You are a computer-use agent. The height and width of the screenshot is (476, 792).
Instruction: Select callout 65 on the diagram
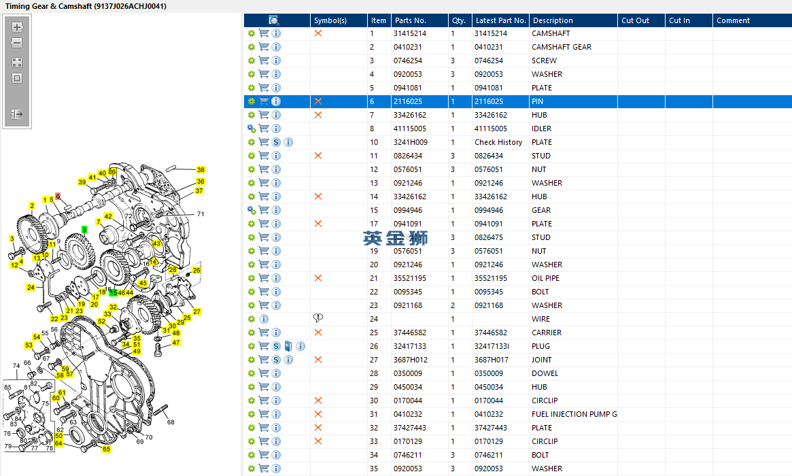tap(106, 449)
